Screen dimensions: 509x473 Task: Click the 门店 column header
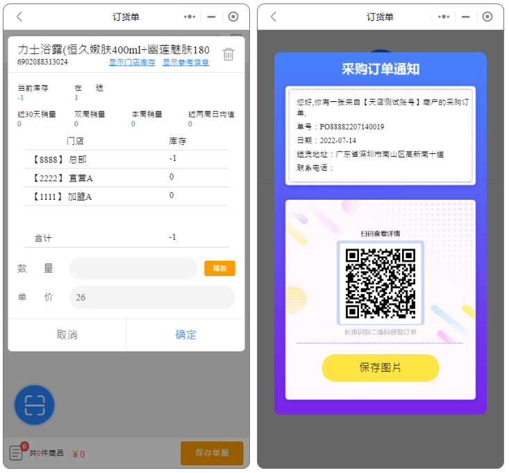pos(75,141)
